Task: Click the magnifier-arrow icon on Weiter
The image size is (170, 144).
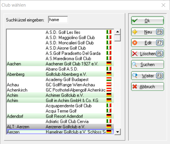Action: 135,75
